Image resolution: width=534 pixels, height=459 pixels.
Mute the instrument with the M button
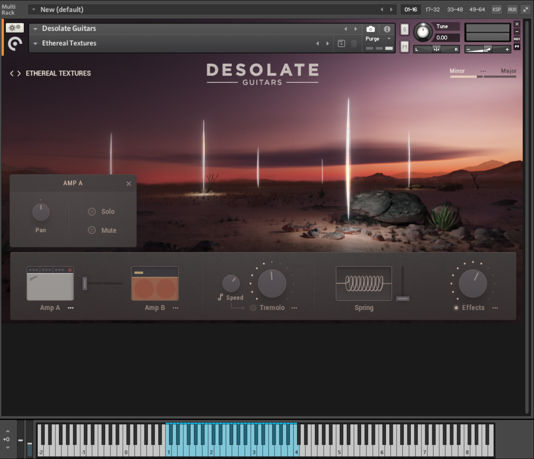(x=405, y=46)
